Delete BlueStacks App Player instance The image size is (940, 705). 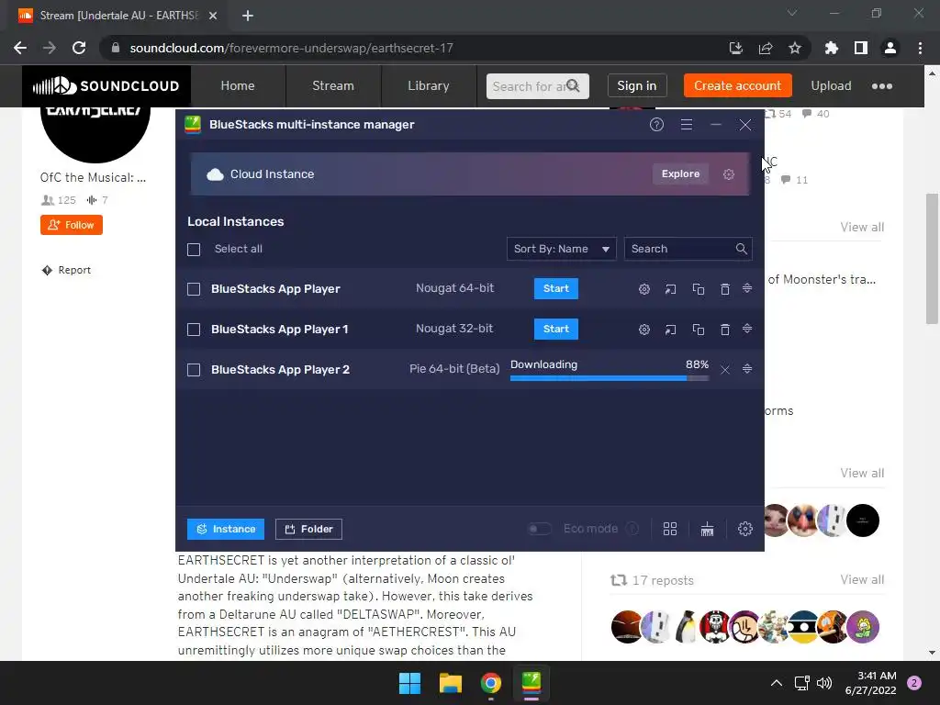725,289
